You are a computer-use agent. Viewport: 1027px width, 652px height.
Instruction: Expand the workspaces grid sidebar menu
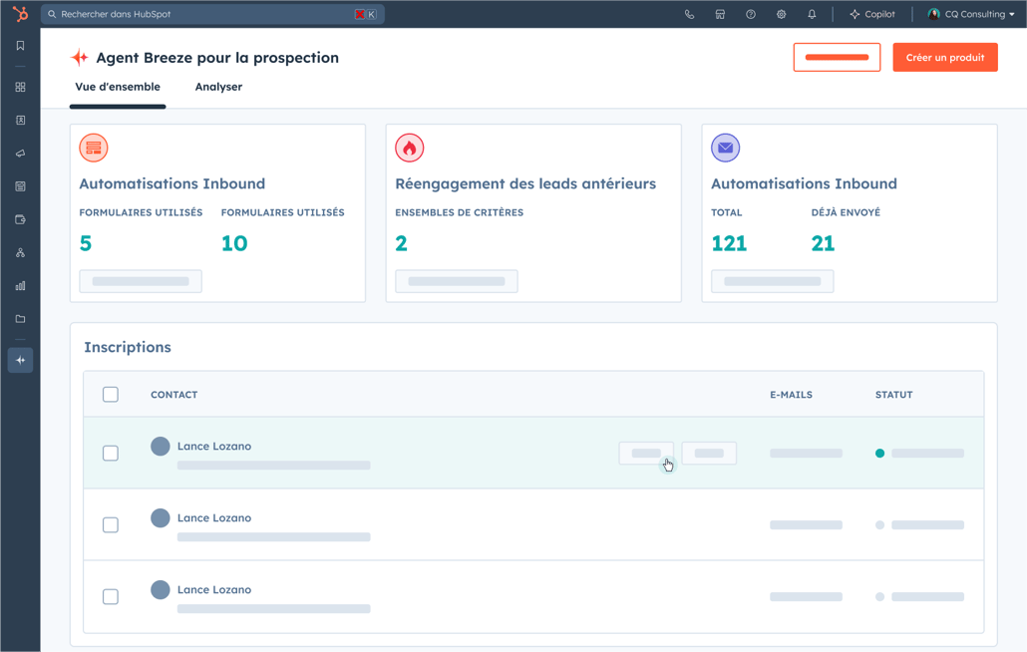(20, 88)
